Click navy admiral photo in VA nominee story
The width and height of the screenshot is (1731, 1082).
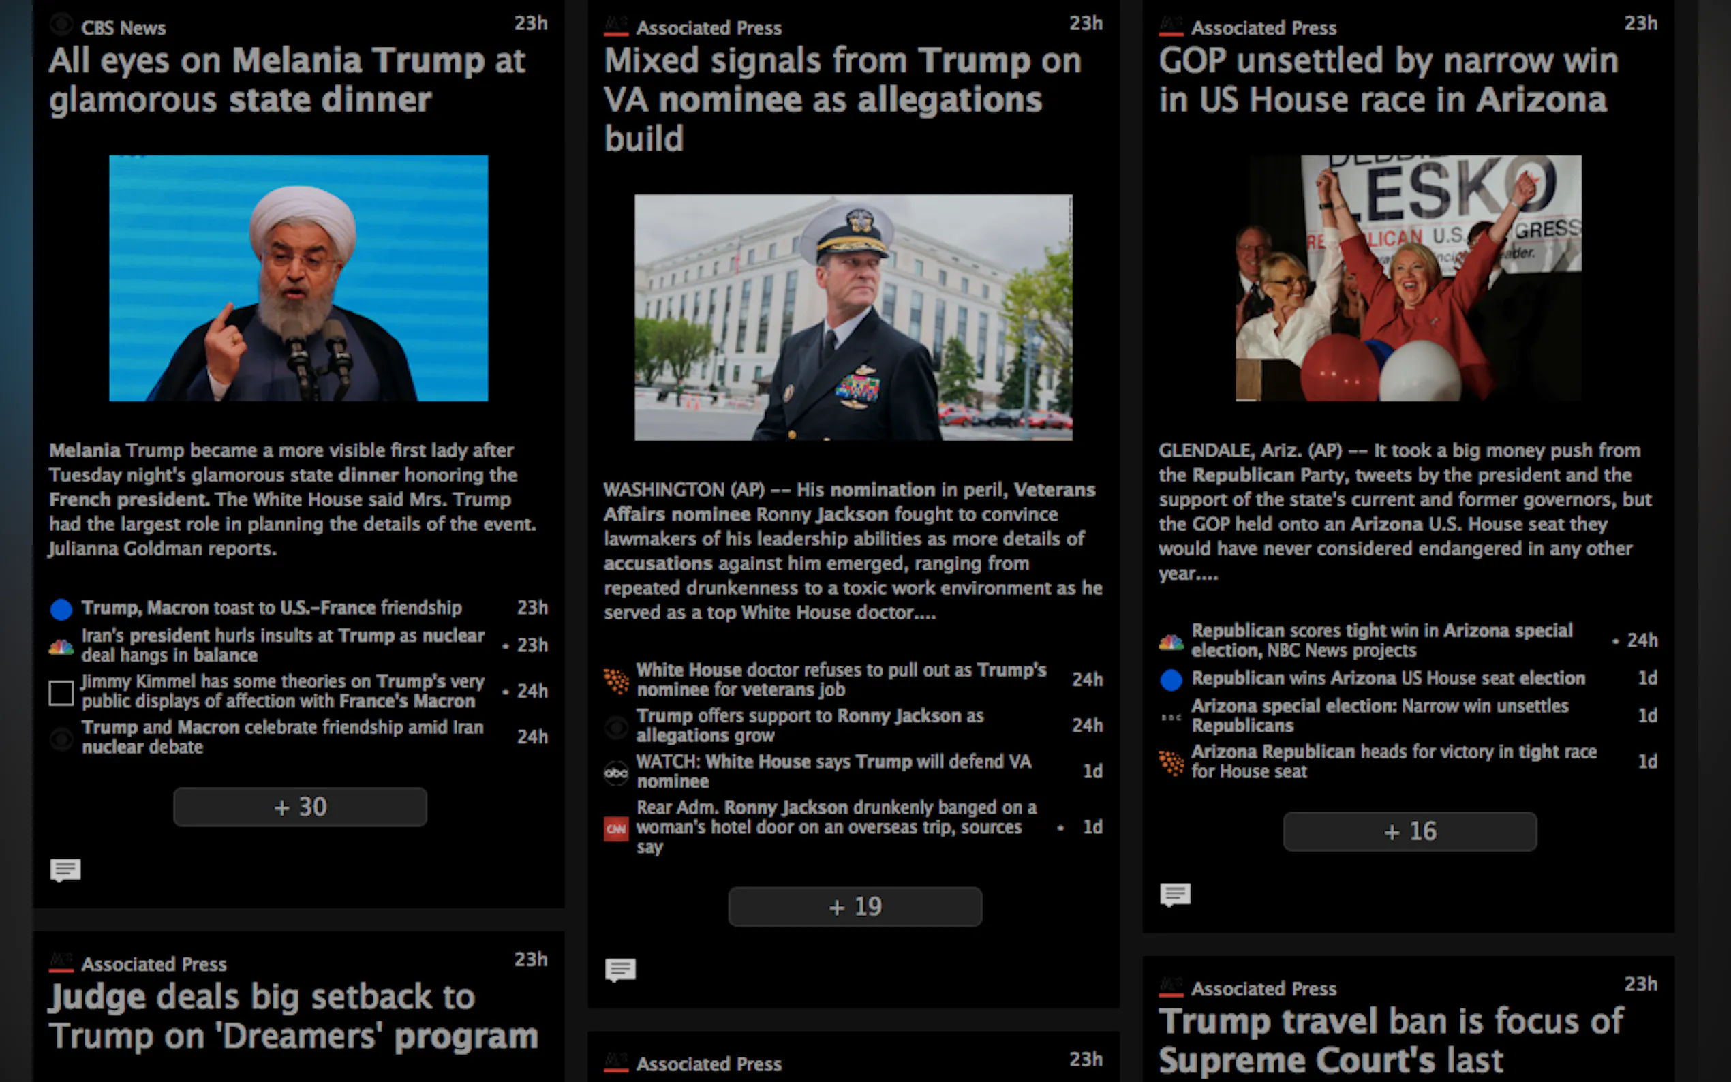(854, 318)
